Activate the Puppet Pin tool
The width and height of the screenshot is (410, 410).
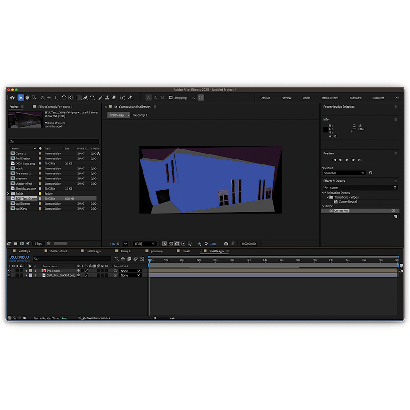click(130, 97)
